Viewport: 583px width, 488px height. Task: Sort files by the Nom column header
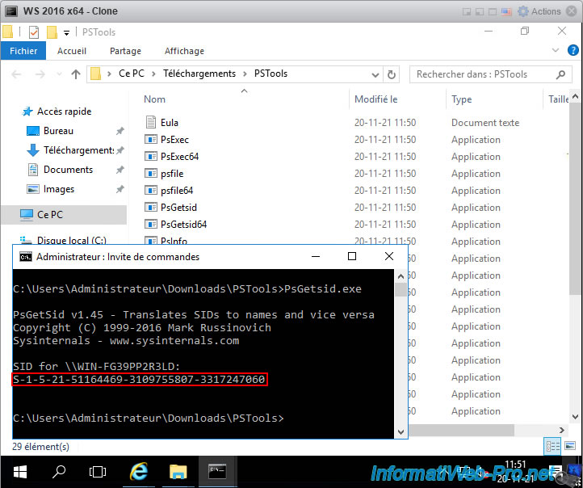[155, 99]
